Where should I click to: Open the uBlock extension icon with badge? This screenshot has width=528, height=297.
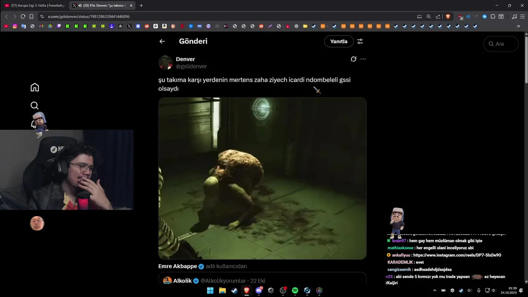(x=460, y=17)
